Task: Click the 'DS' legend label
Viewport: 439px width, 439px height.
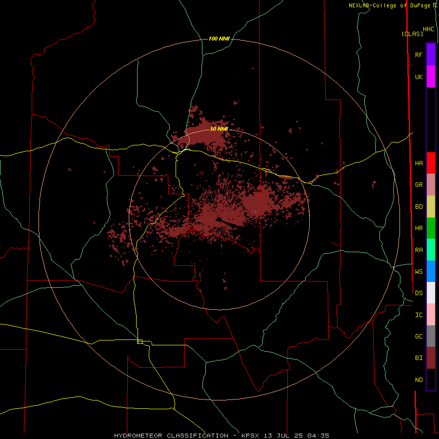Action: tap(419, 293)
